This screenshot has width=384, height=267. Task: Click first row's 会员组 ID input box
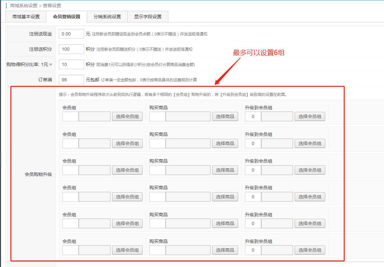(x=70, y=116)
